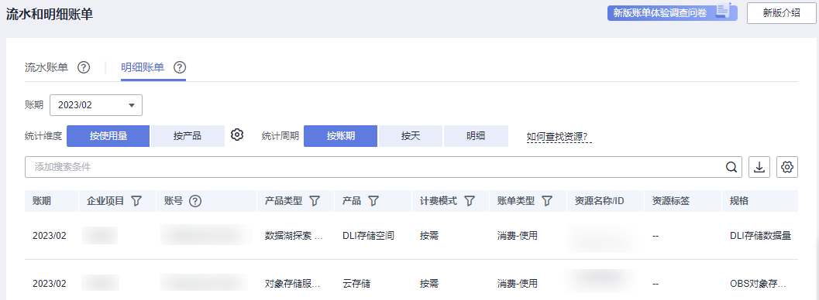The image size is (819, 300).
Task: Open 新版账单体验调查问卷 banner
Action: (x=673, y=12)
